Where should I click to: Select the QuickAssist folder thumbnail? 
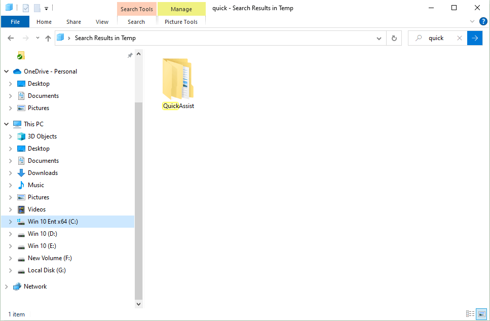pyautogui.click(x=178, y=81)
